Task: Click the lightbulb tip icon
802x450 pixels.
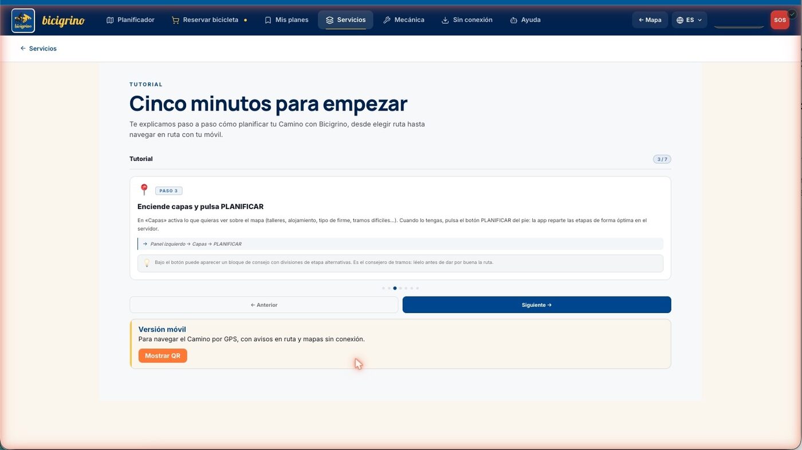Action: click(147, 263)
